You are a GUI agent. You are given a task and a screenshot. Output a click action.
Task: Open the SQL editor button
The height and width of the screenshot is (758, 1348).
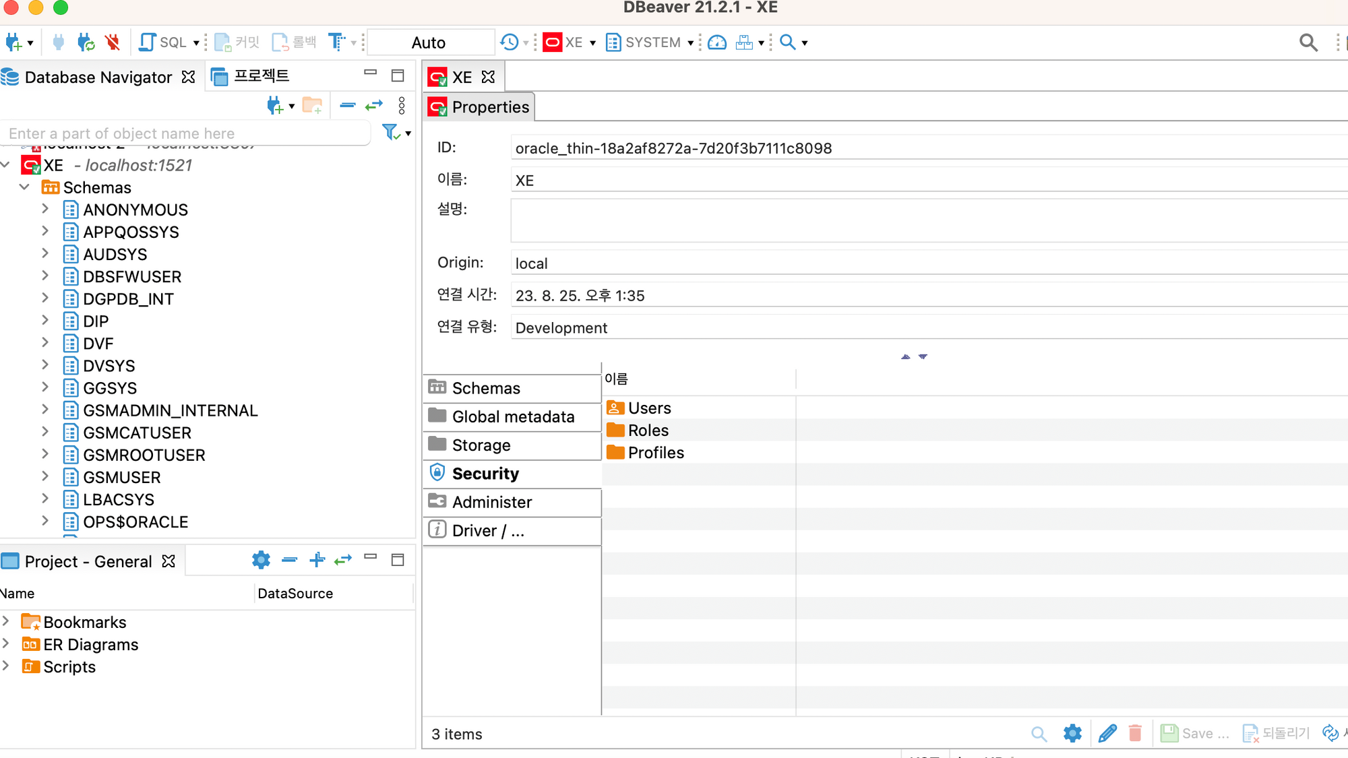162,42
